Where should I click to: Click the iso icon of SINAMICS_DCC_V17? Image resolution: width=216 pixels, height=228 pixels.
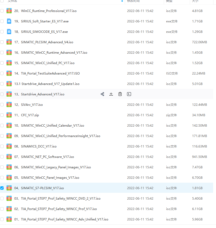point(9,146)
